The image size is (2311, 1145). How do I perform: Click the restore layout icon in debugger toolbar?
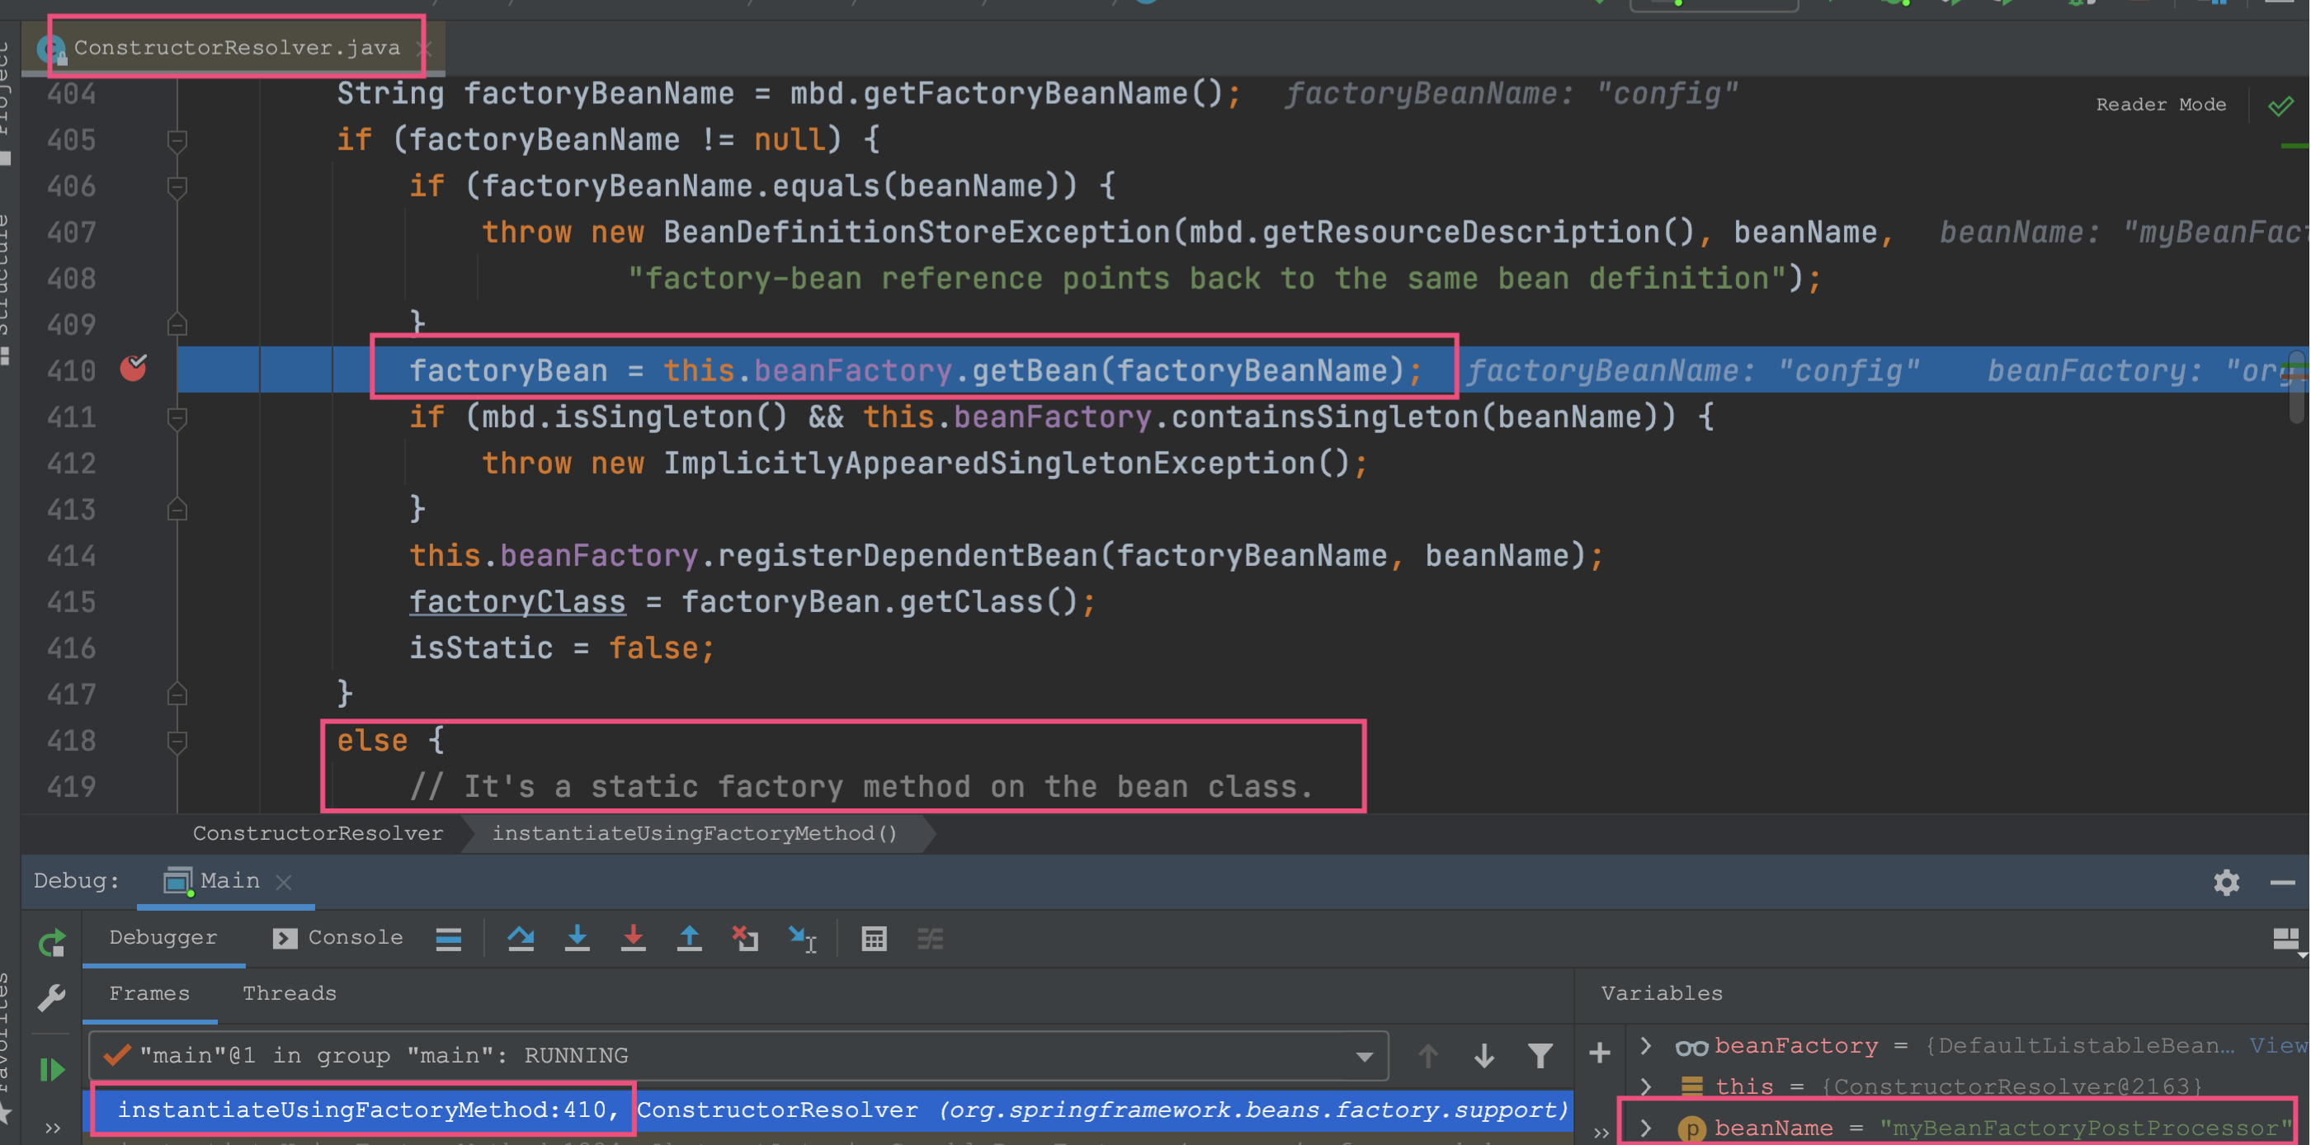coord(2287,940)
